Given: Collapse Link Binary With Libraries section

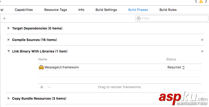Looking at the screenshot, I should click(x=9, y=51).
